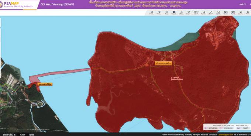Image resolution: width=251 pixels, height=136 pixels.
Task: Select the circle drawing tool icon
Action: tap(219, 12)
